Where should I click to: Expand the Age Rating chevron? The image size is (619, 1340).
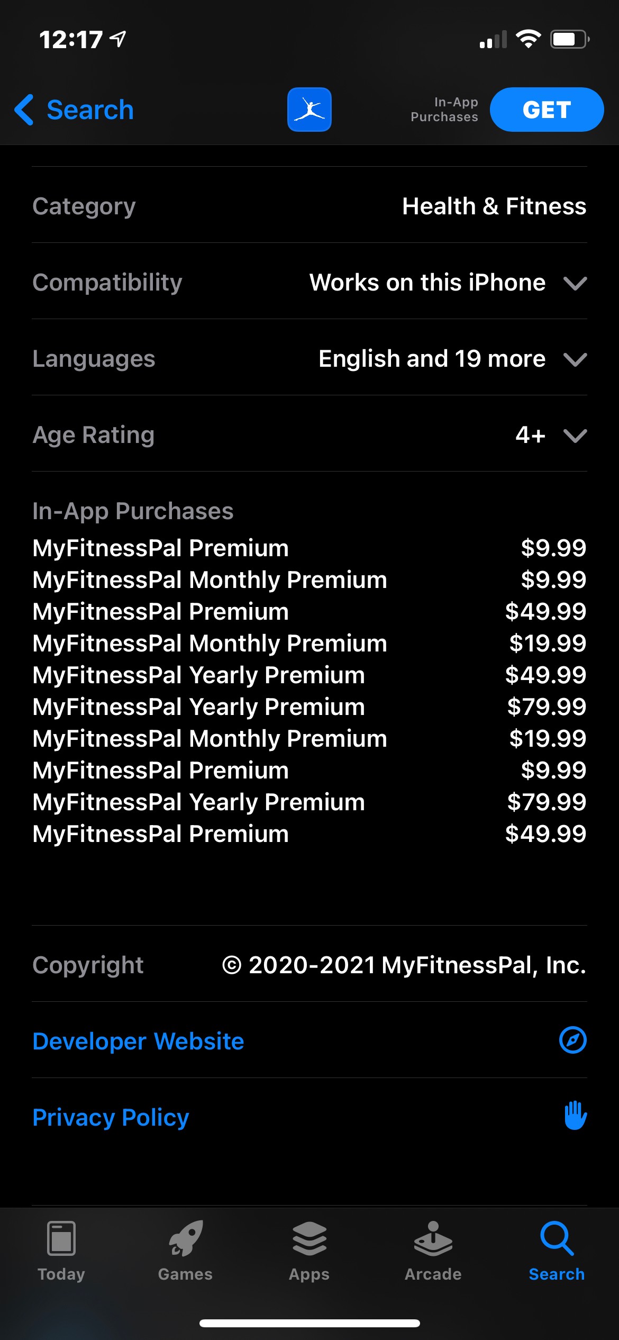click(x=575, y=436)
